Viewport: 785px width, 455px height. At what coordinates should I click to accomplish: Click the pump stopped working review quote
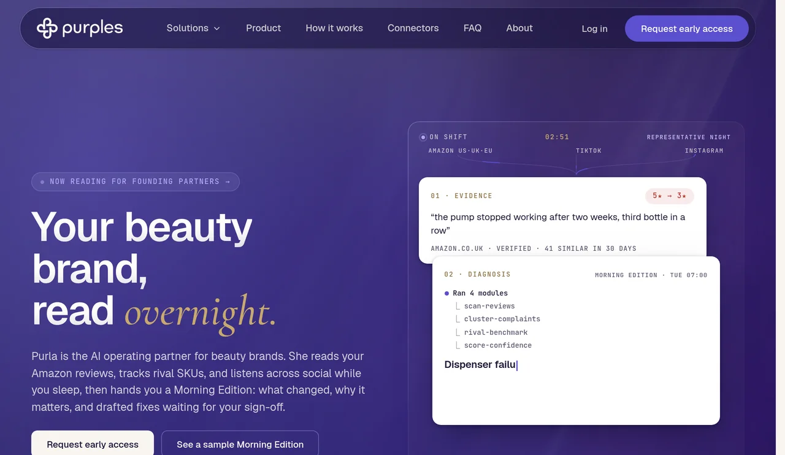[558, 224]
